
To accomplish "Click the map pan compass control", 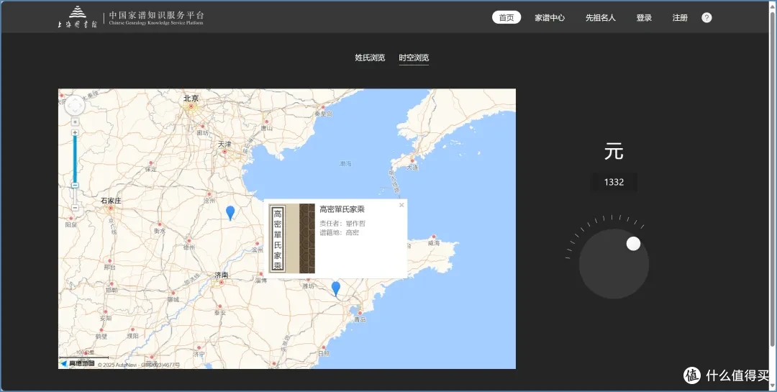I will 75,106.
